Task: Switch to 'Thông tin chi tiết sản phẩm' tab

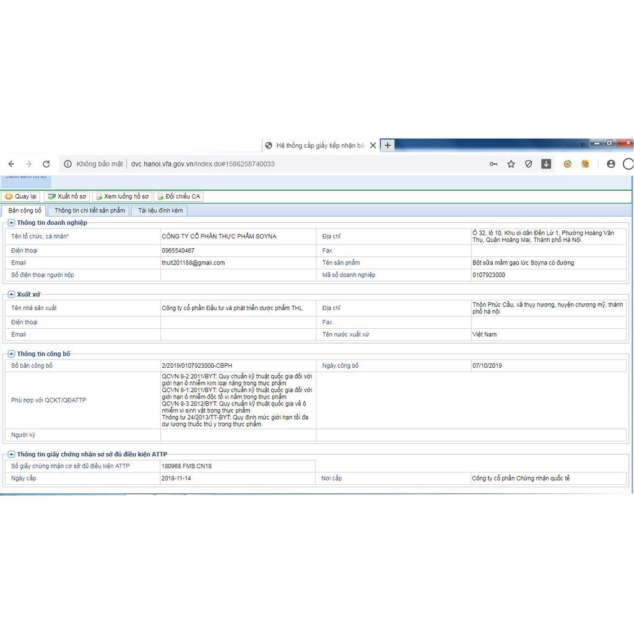Action: (90, 211)
